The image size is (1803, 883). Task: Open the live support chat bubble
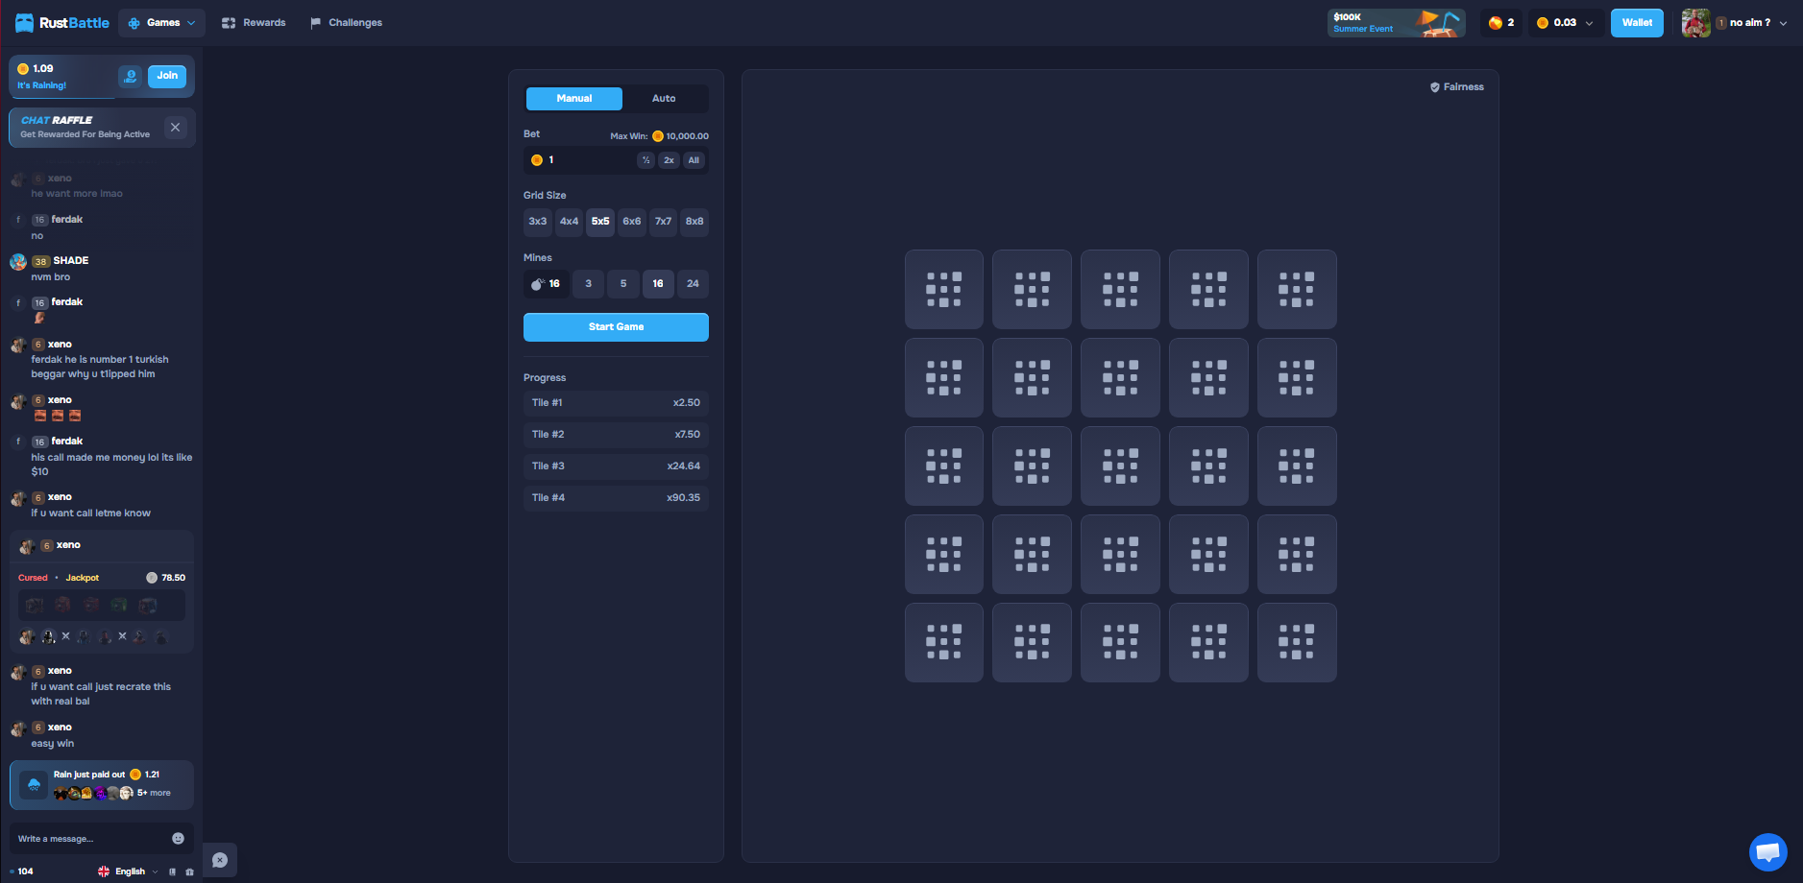1767,852
